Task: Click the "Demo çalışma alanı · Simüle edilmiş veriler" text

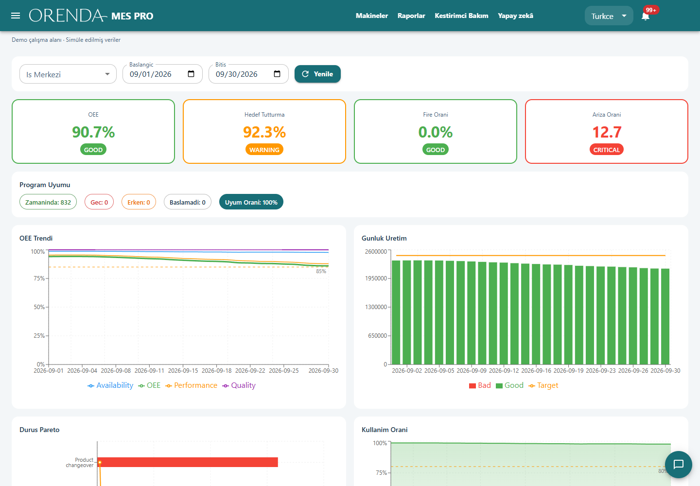Action: (66, 40)
